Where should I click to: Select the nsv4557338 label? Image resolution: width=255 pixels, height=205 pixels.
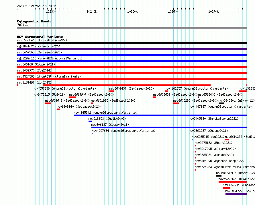pyautogui.click(x=64, y=88)
